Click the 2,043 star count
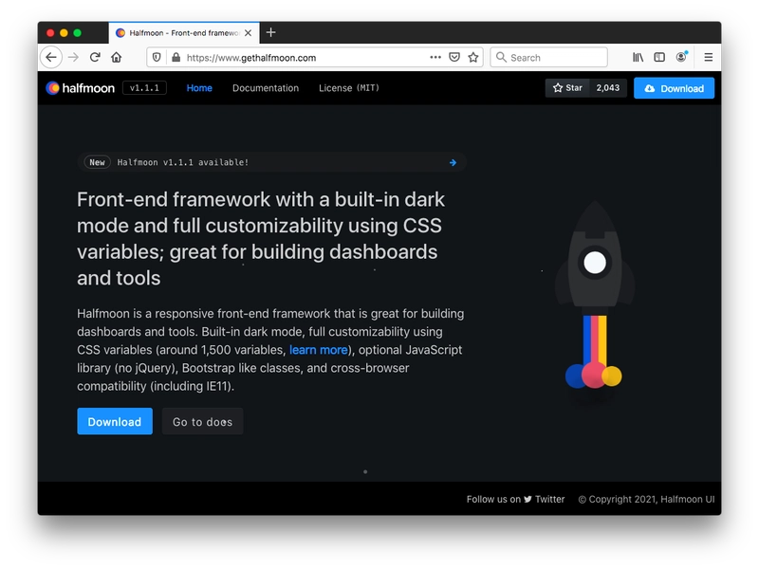The height and width of the screenshot is (569, 759). click(608, 88)
